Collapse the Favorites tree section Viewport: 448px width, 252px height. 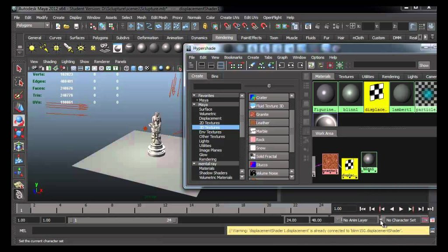(x=194, y=95)
